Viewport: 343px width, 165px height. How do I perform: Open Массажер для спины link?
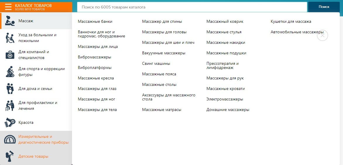click(162, 21)
